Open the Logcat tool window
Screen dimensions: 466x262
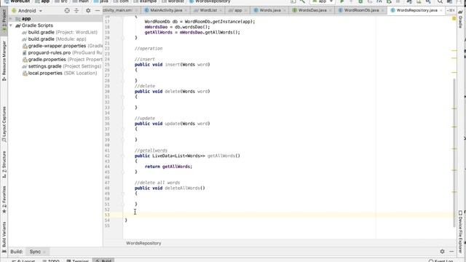[24, 261]
